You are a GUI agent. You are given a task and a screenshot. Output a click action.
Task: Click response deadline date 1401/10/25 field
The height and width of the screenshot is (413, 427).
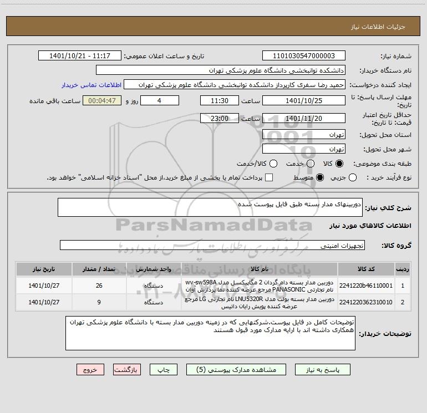tap(304, 100)
